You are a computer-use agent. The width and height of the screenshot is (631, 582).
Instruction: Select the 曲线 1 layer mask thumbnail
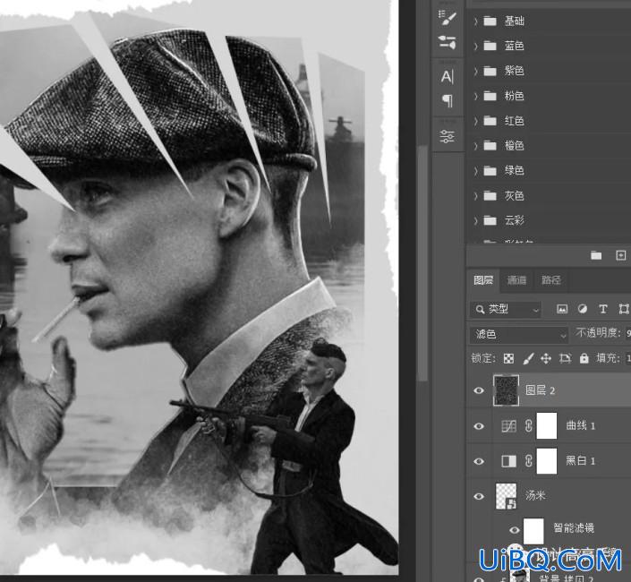[547, 425]
